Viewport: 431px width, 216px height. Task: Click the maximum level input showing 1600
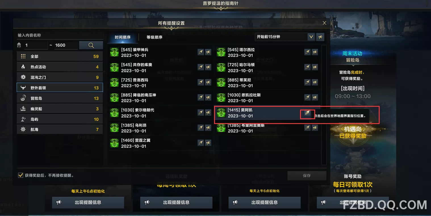(x=66, y=45)
